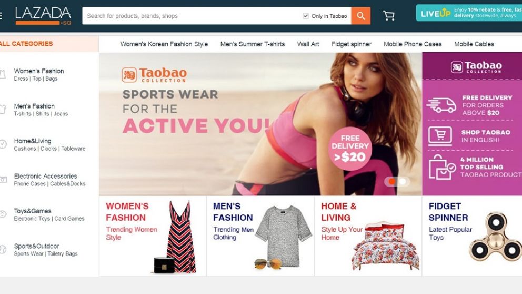The image size is (522, 294).
Task: Select the first orange carousel dot
Action: 392,181
